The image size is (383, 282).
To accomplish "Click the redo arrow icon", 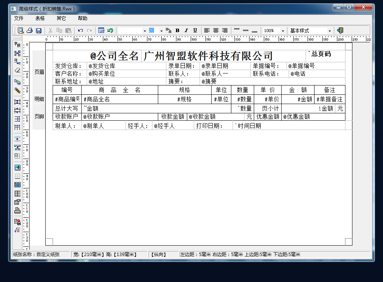I will (x=89, y=31).
